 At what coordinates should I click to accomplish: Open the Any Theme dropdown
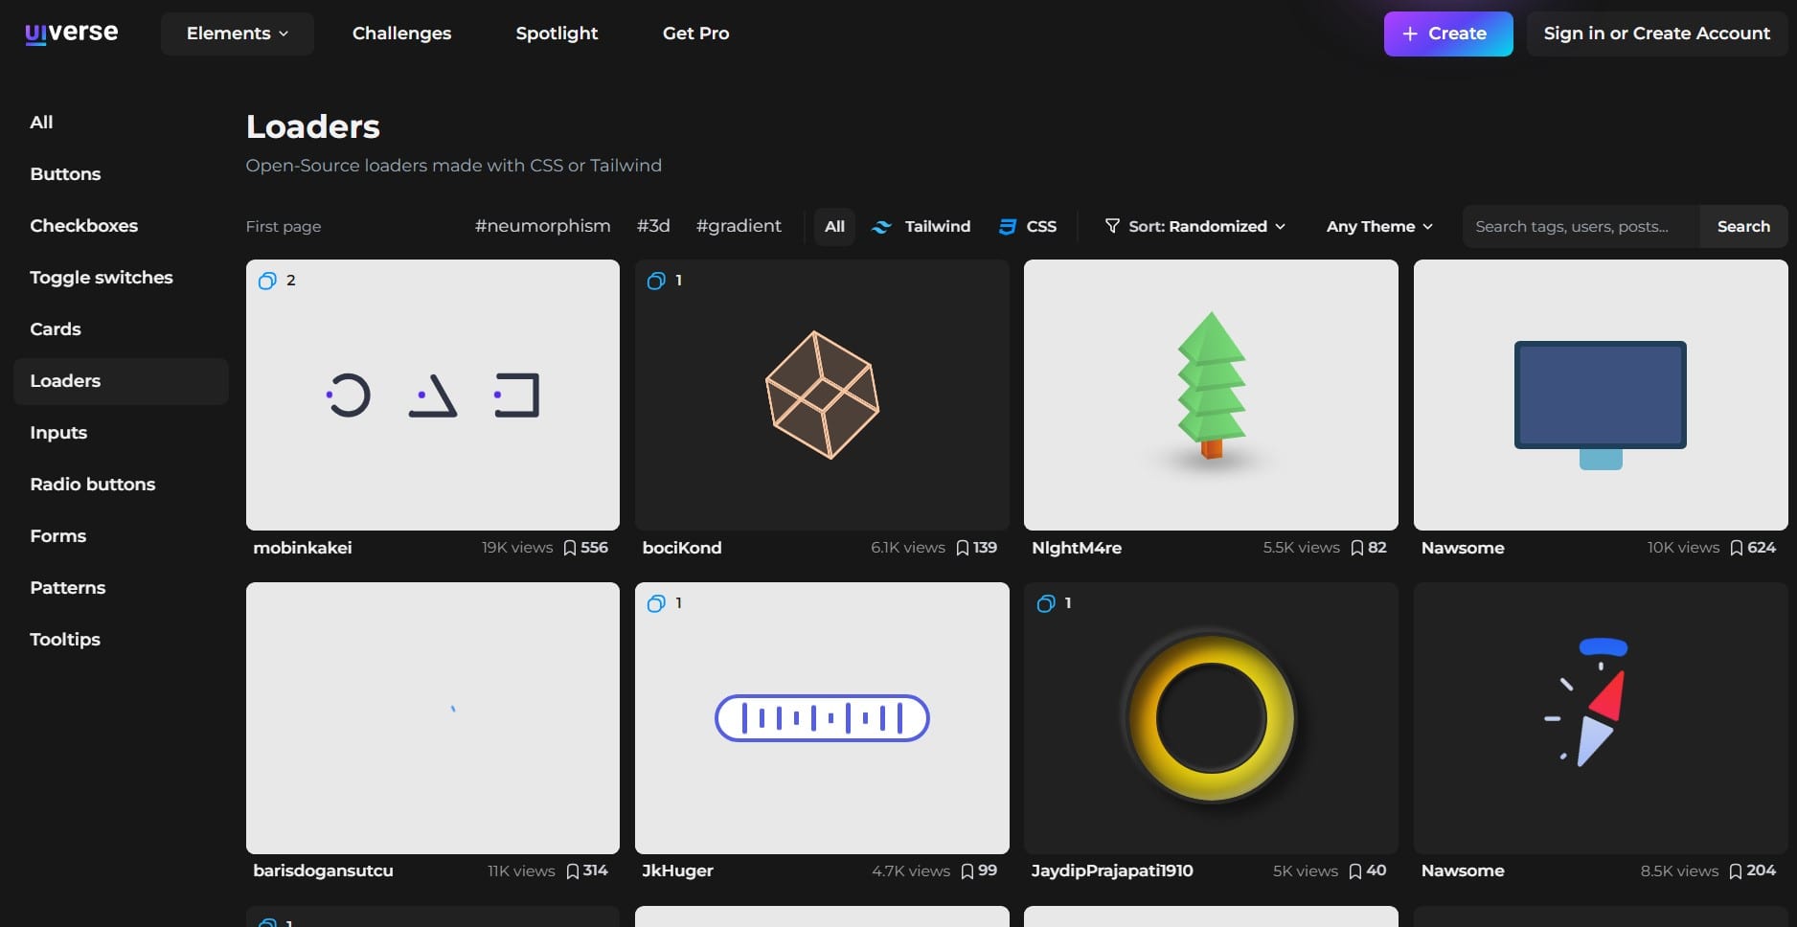click(1378, 226)
